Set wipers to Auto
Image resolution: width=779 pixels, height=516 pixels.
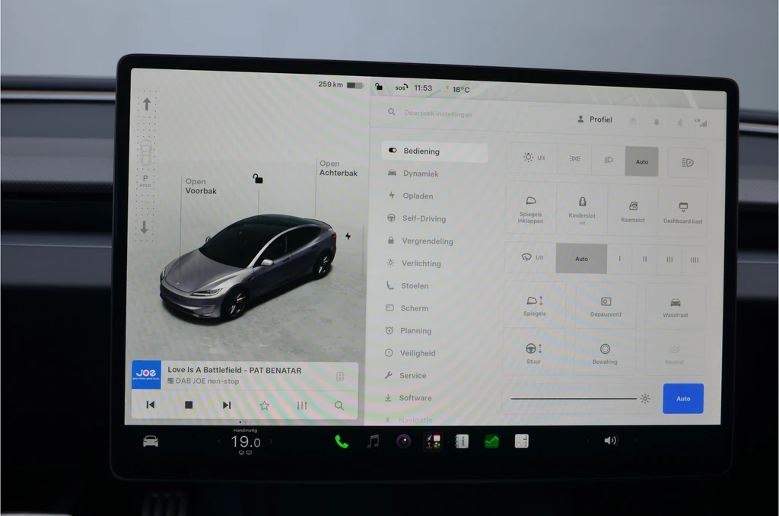pos(581,259)
